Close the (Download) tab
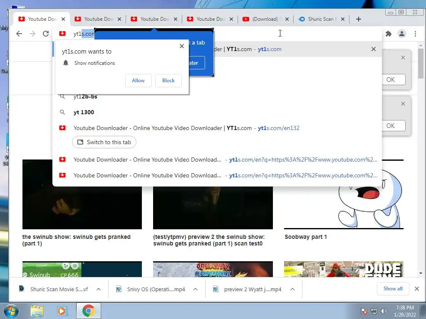The height and width of the screenshot is (319, 426). point(287,19)
